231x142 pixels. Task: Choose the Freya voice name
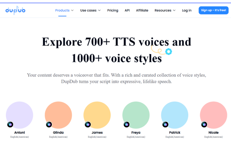click(x=136, y=133)
